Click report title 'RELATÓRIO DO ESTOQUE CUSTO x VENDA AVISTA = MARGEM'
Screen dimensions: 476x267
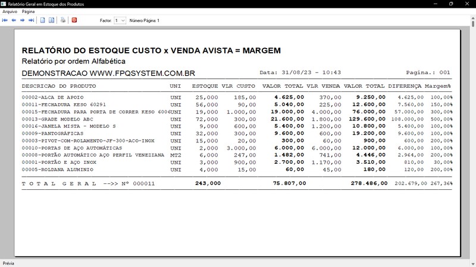(x=151, y=50)
